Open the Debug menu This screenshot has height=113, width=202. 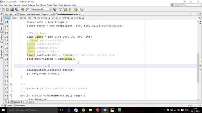tap(43, 5)
